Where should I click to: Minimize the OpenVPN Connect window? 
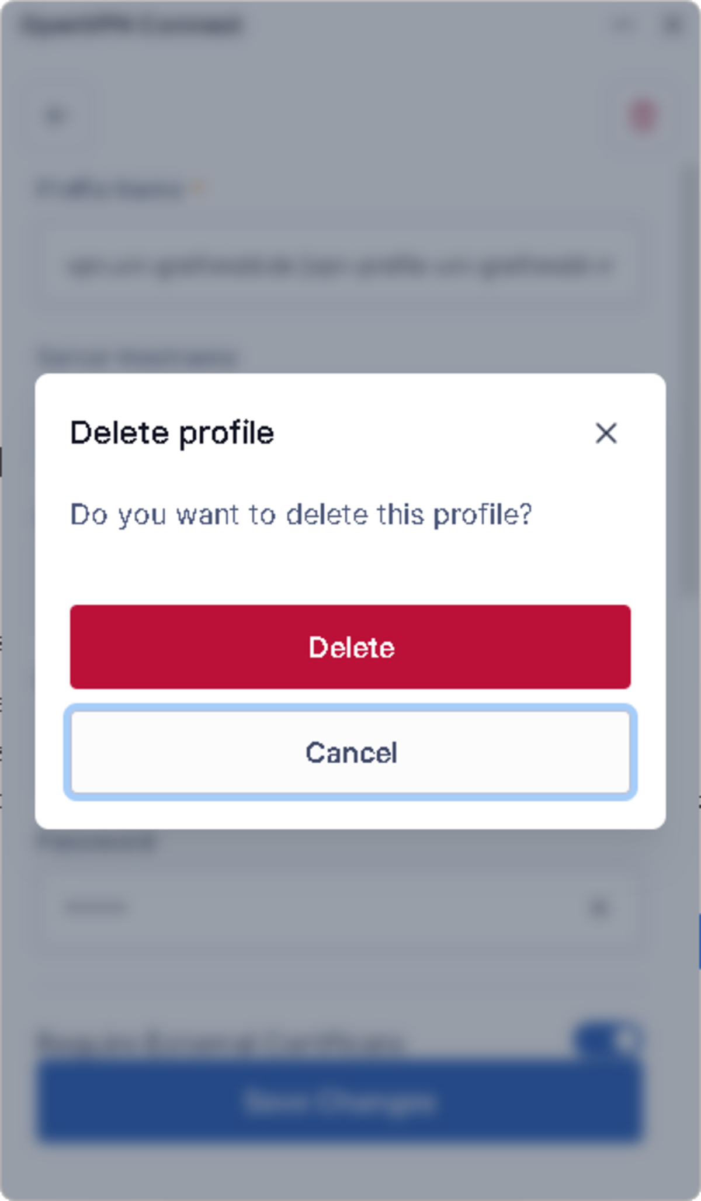[x=623, y=25]
